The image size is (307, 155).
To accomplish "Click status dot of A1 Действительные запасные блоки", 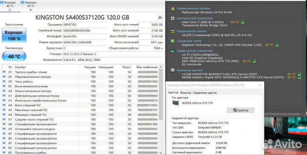I will click(4, 96).
